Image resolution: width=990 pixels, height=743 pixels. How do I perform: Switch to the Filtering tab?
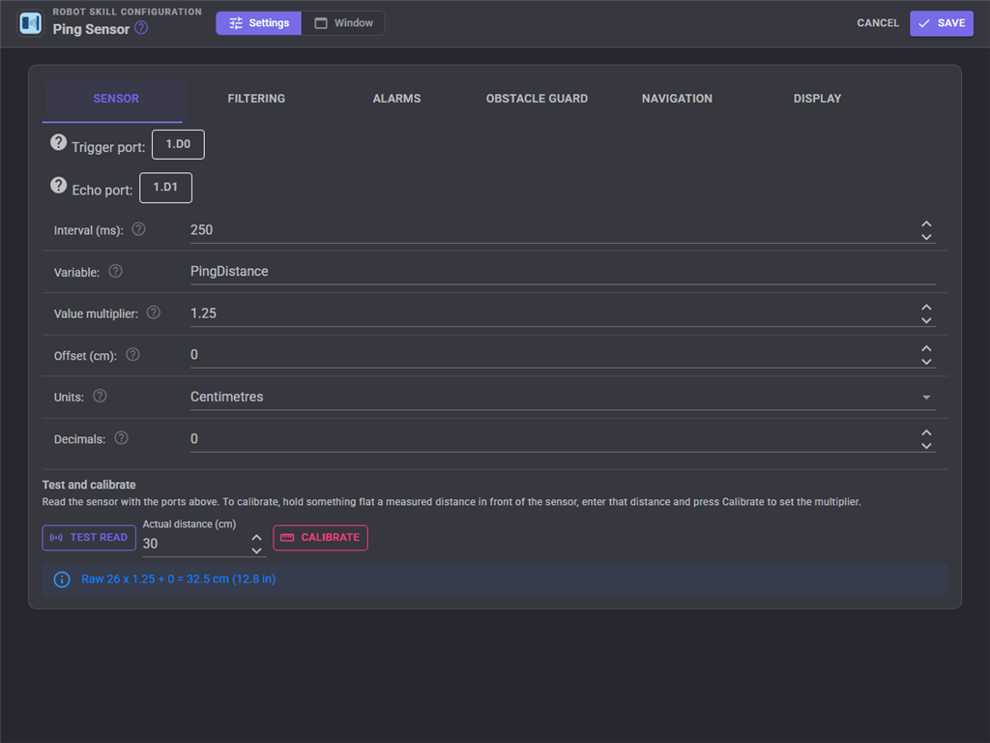[x=256, y=99]
